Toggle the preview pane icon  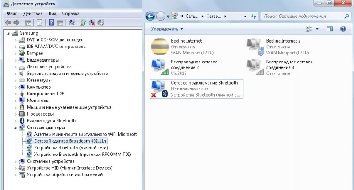[330, 29]
